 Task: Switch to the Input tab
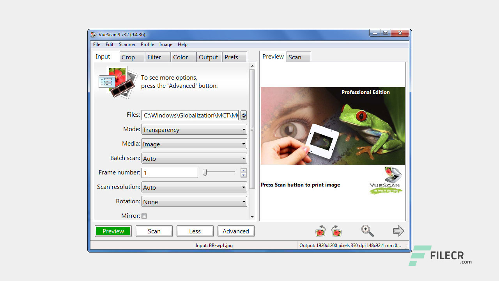tap(106, 57)
